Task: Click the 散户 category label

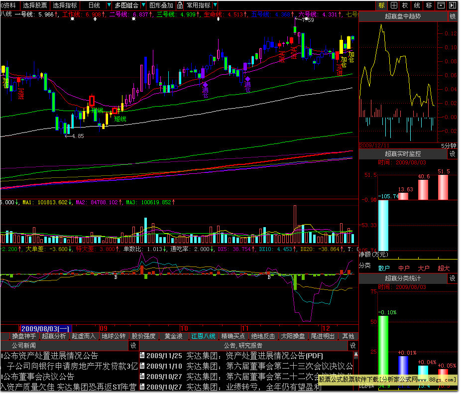Action: pyautogui.click(x=384, y=268)
